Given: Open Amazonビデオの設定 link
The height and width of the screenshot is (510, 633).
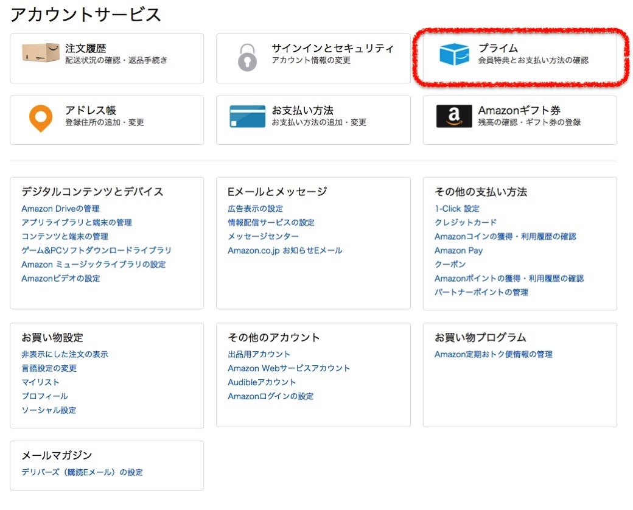Looking at the screenshot, I should 60,279.
